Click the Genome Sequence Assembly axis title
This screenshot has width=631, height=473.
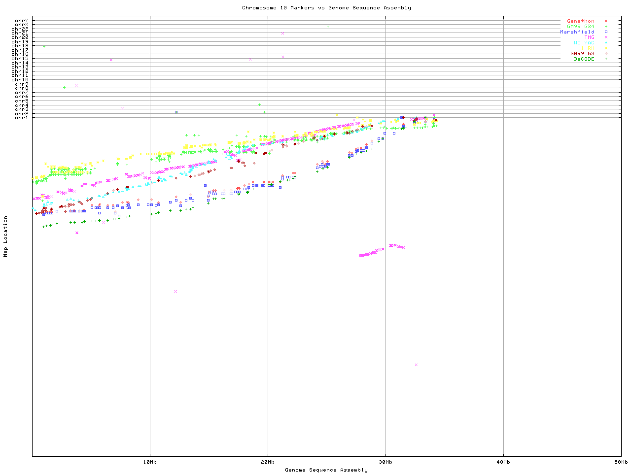[x=326, y=470]
